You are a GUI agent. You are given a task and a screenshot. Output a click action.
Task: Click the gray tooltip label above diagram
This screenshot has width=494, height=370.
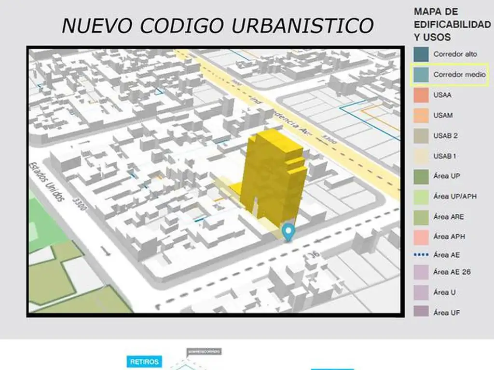tap(203, 352)
